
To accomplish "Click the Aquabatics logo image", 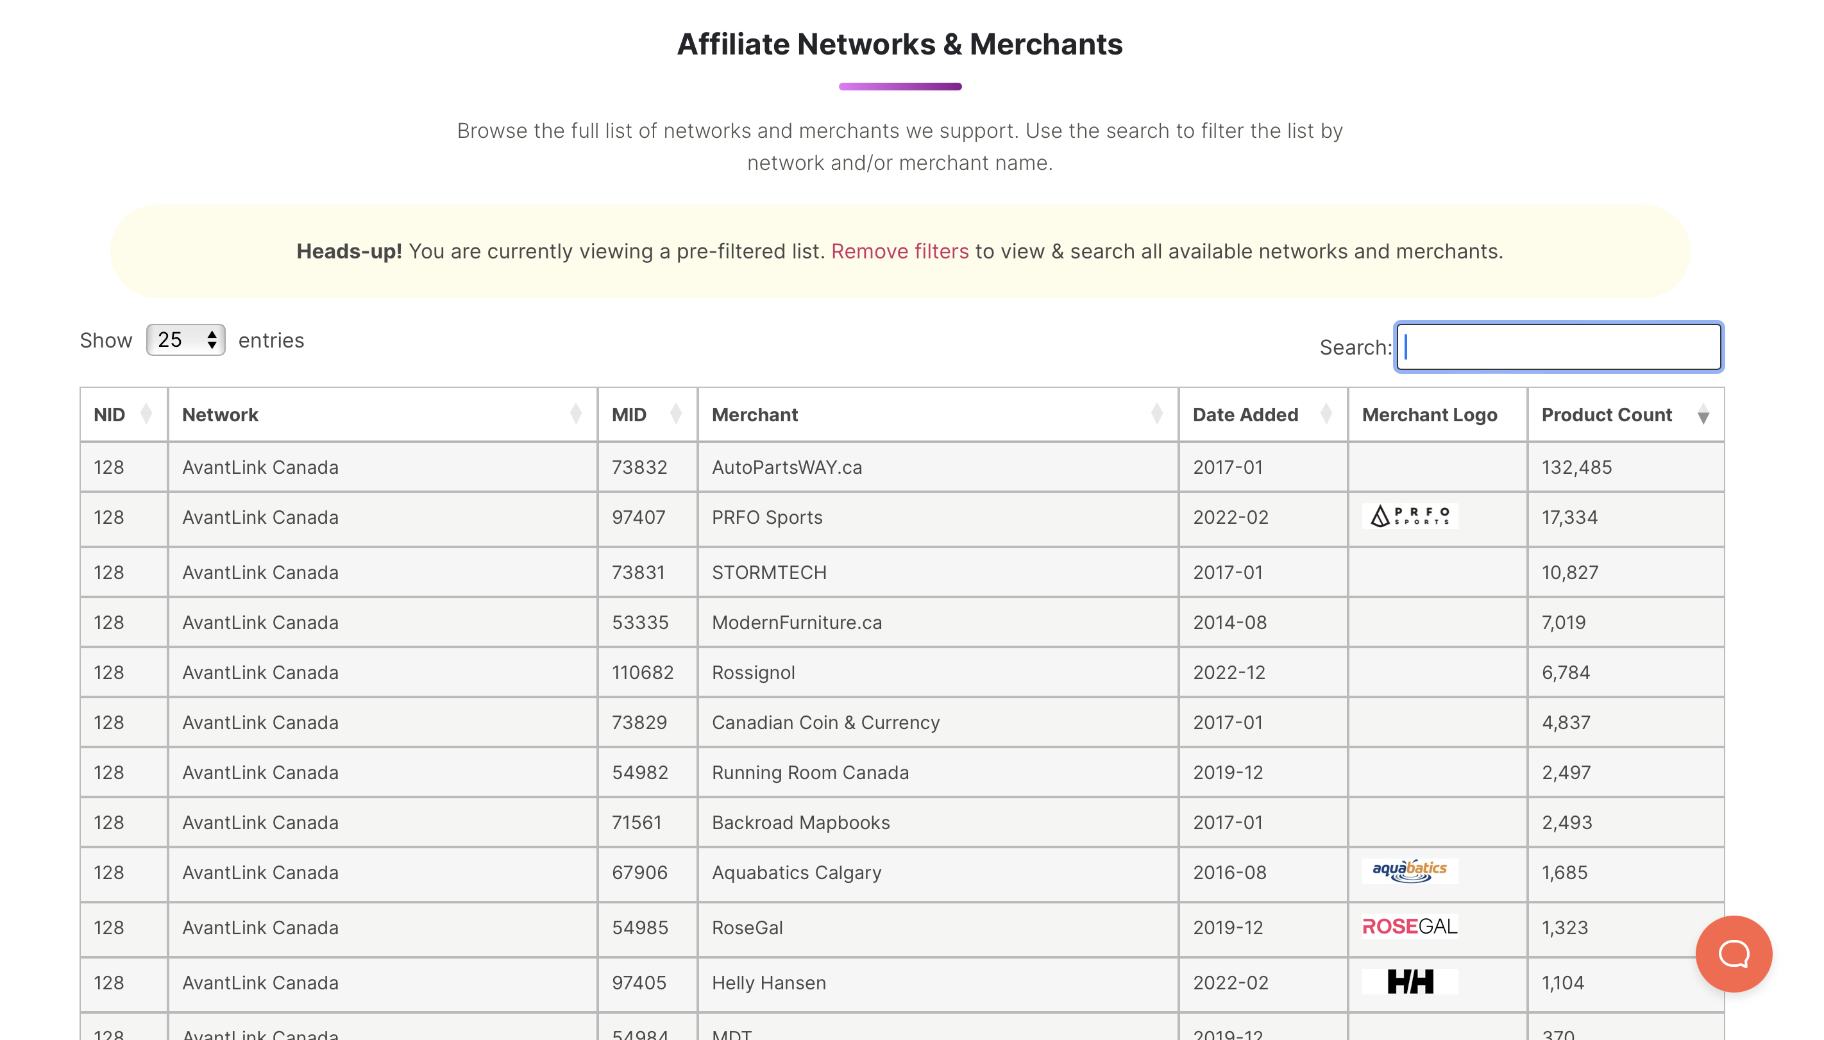I will click(x=1410, y=871).
